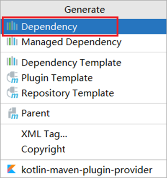The height and width of the screenshot is (178, 167).
Task: Open the XML Tag... option
Action: [x=84, y=134]
